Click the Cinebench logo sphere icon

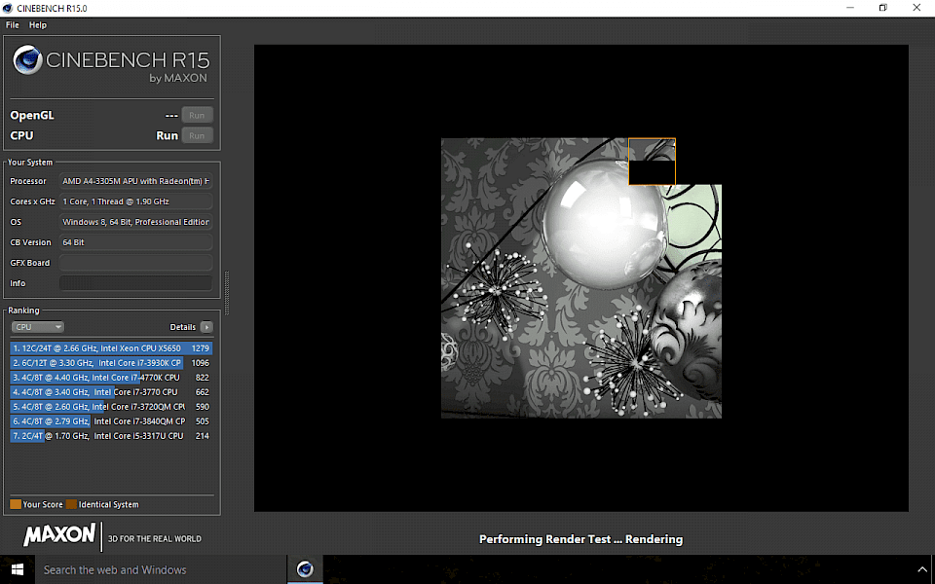click(27, 61)
